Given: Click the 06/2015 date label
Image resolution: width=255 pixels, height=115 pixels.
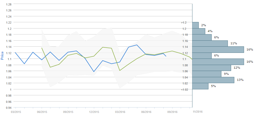Looking at the screenshot, I should 41,112.
